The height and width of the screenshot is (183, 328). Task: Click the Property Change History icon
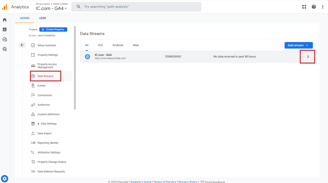(33, 162)
